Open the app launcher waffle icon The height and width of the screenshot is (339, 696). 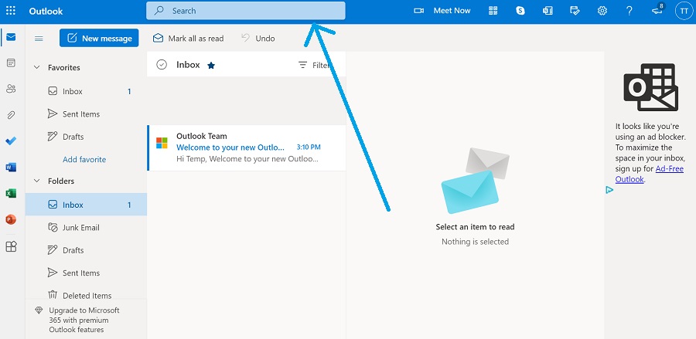pyautogui.click(x=11, y=11)
